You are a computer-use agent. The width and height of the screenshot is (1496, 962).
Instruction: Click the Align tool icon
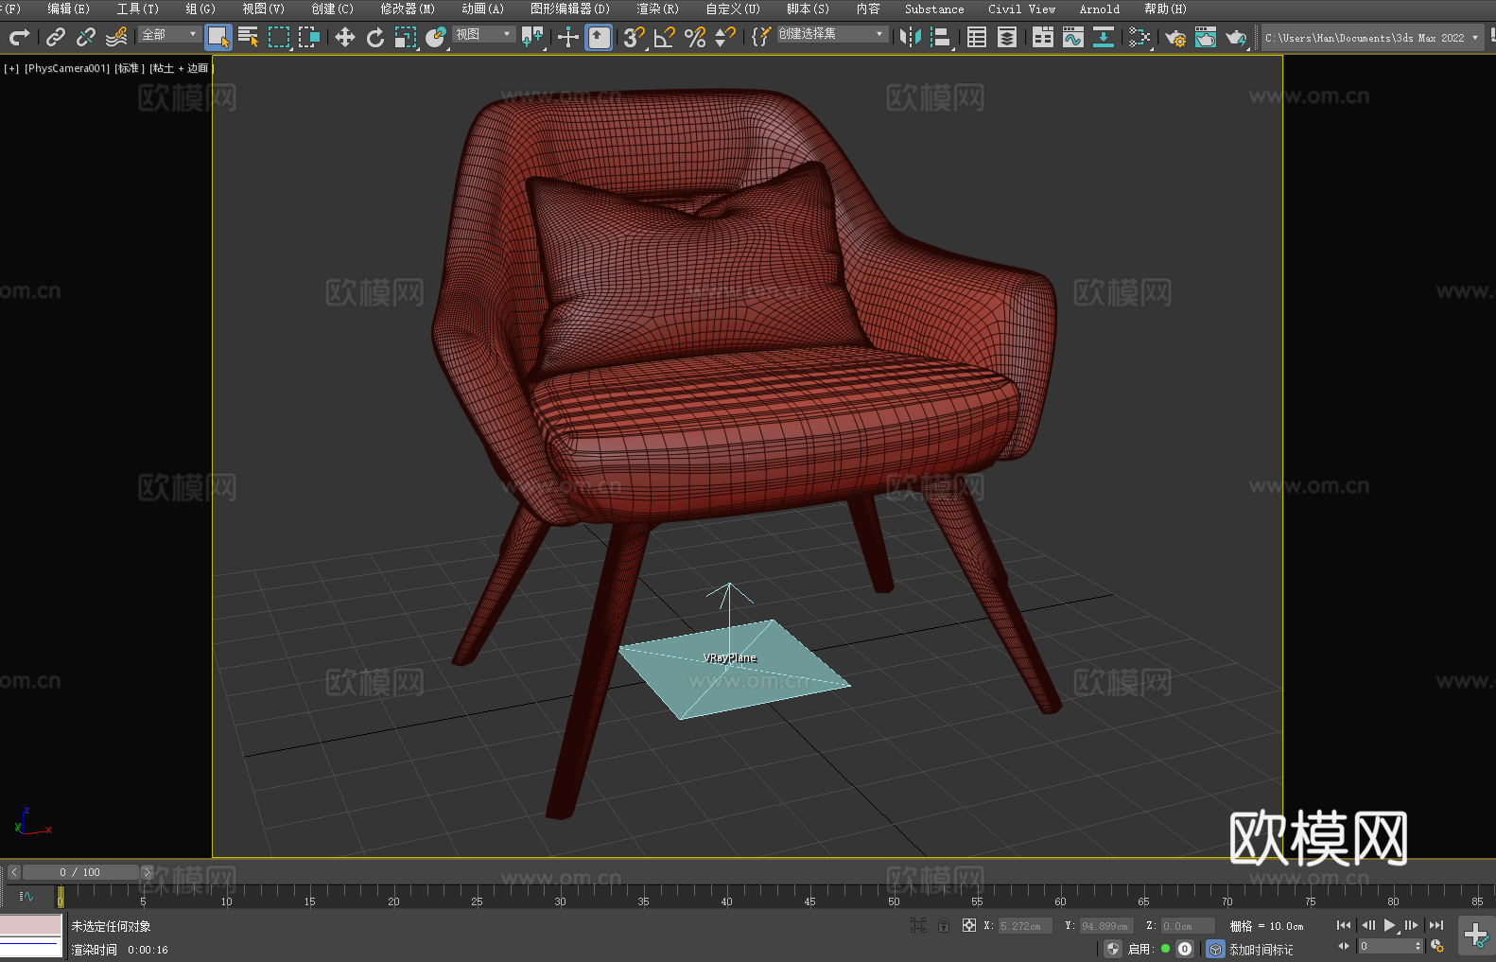pos(941,37)
